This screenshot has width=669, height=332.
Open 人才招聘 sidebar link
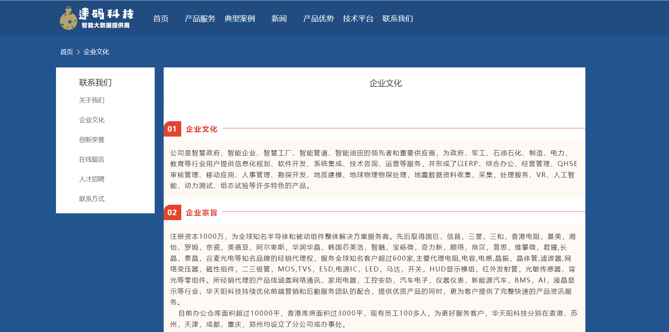[92, 179]
